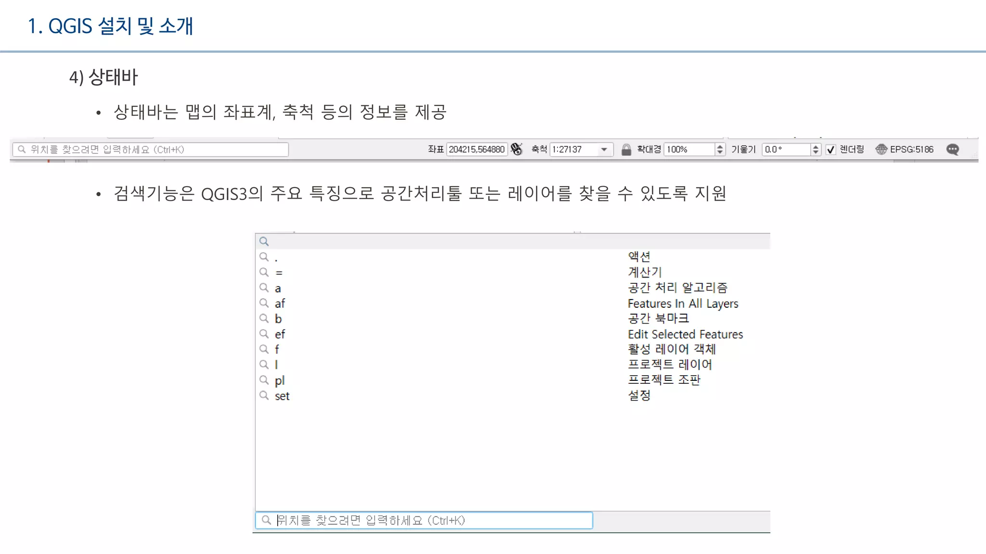986x554 pixels.
Task: Open CRS settings via EPSG:5186 button
Action: click(x=905, y=150)
